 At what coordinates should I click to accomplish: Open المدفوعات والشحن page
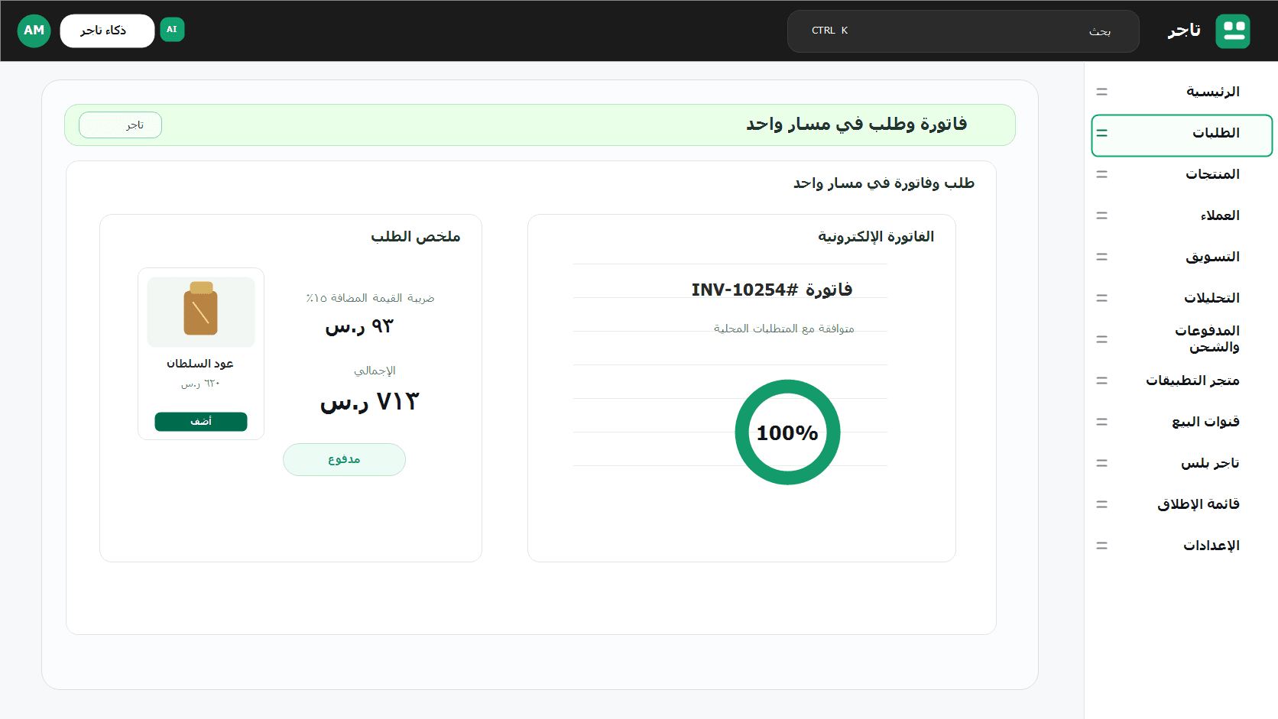(1182, 339)
